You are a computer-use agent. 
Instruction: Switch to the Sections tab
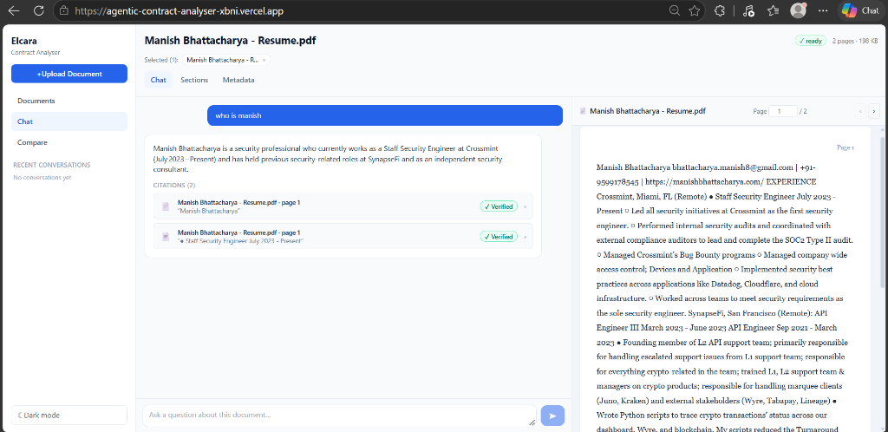coord(194,80)
